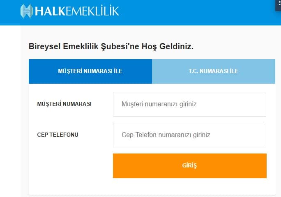Click the T.C. NUMARASI İLE tab label text

tap(214, 71)
